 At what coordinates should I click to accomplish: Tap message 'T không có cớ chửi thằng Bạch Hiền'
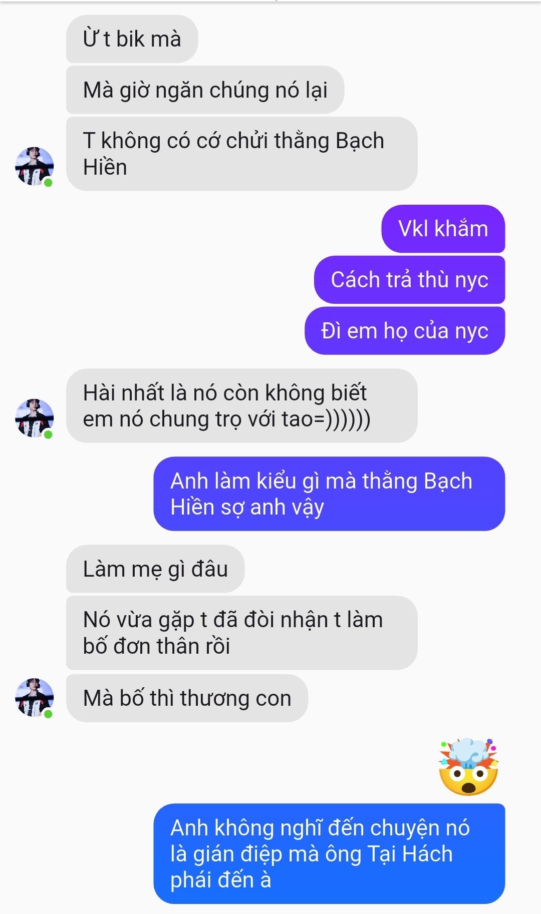click(241, 154)
